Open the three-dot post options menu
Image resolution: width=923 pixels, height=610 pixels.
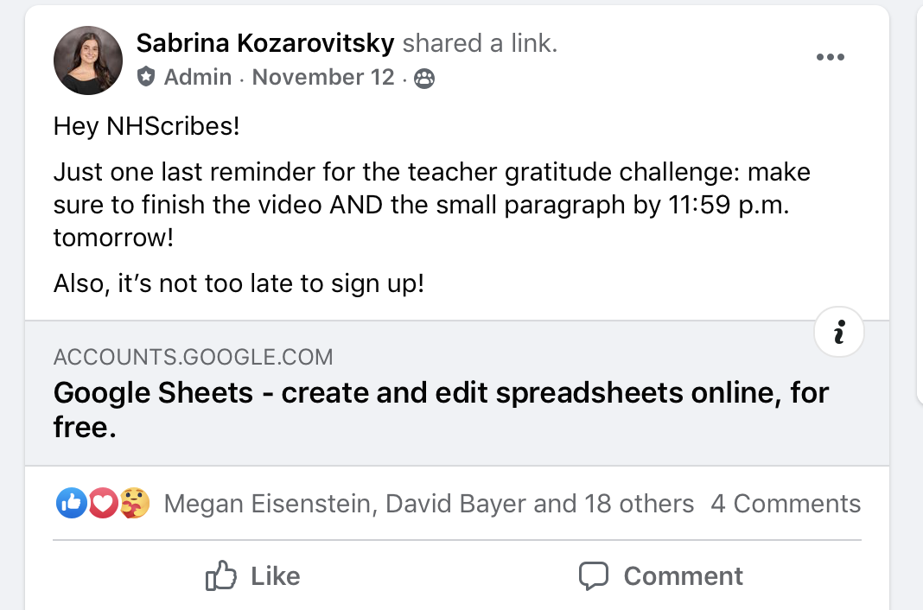[x=830, y=58]
